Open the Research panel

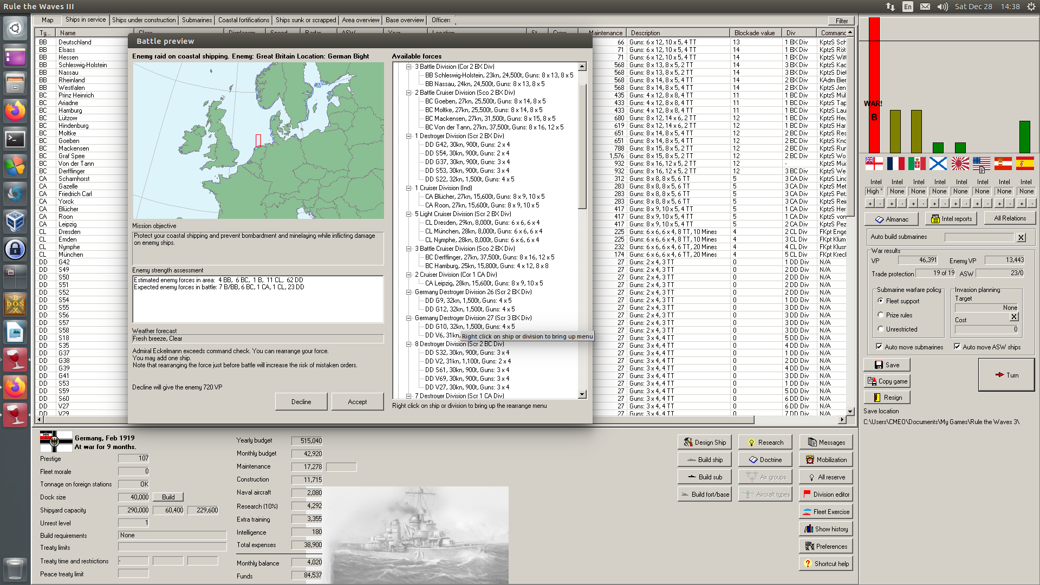[x=765, y=443]
